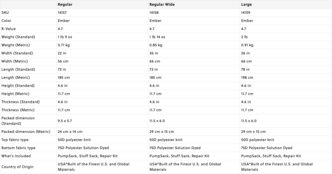The image size is (332, 174).
Task: Select the 198 cm length cell
Action: 247,78
